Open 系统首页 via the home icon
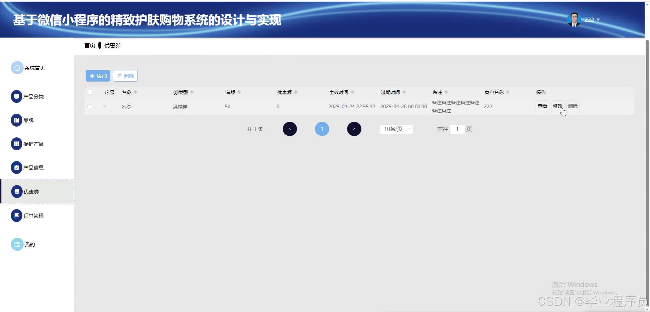 click(17, 67)
